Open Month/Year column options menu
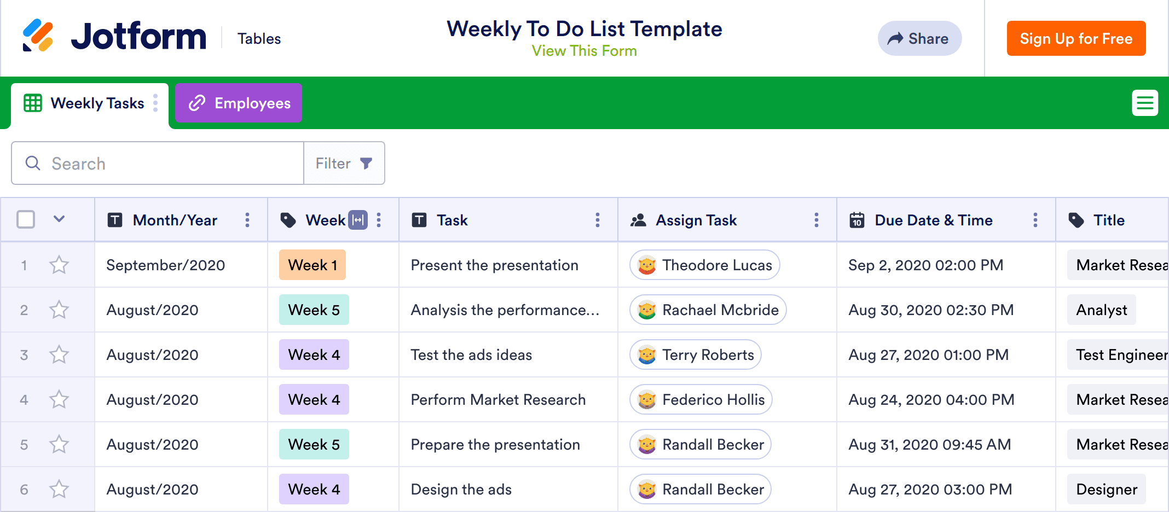This screenshot has width=1169, height=512. click(247, 220)
